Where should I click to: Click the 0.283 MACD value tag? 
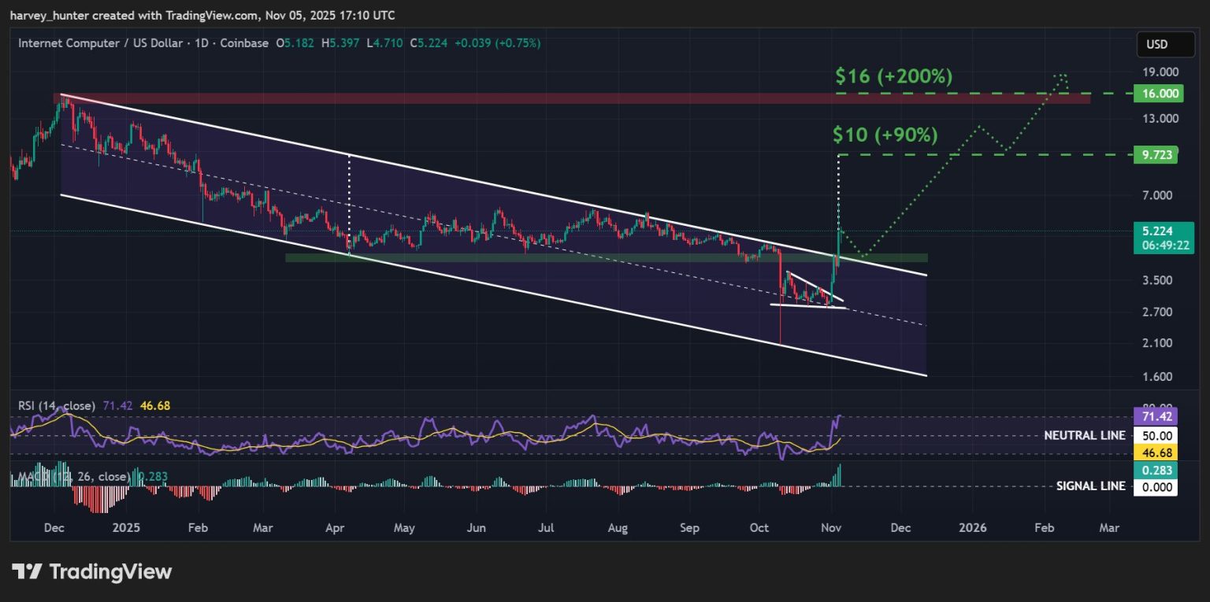pos(1156,471)
